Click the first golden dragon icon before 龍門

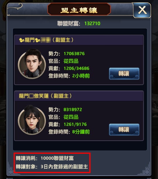[22, 40]
